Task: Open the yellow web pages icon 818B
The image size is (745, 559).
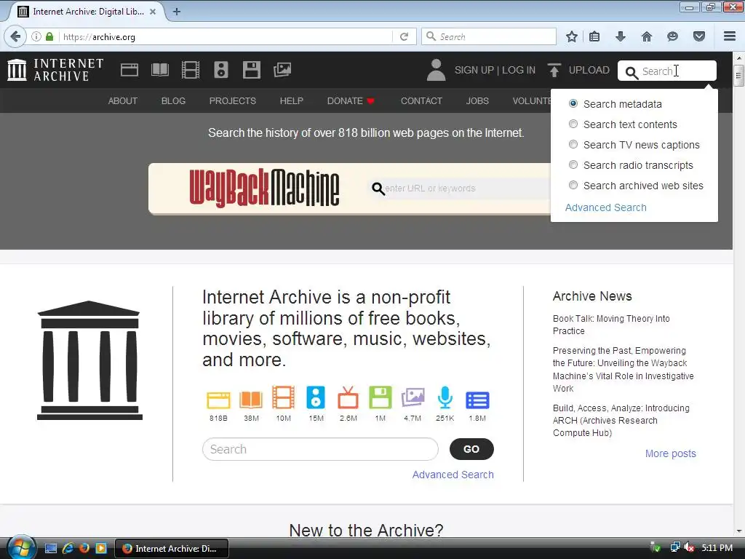Action: (218, 400)
